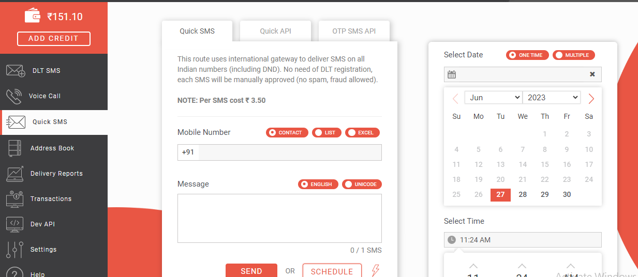Toggle AM/PM with up chevron
The width and height of the screenshot is (638, 277).
pyautogui.click(x=570, y=266)
